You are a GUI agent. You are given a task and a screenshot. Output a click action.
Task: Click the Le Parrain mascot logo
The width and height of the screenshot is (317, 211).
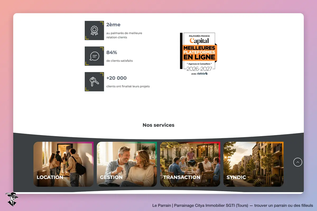(11, 199)
